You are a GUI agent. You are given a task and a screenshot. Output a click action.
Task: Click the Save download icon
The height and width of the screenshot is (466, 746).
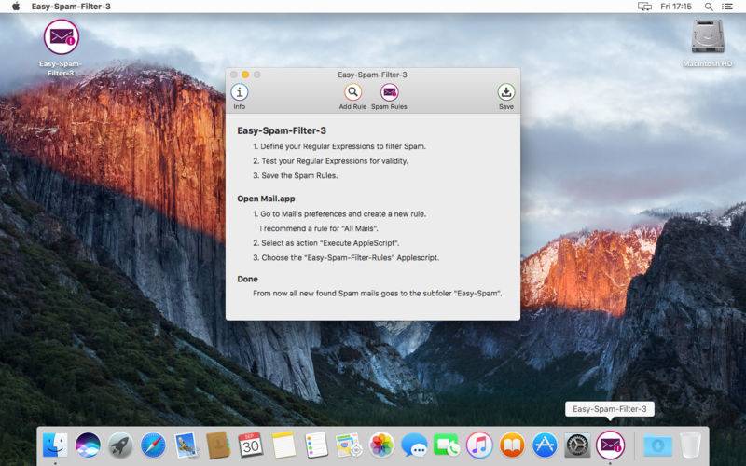505,92
